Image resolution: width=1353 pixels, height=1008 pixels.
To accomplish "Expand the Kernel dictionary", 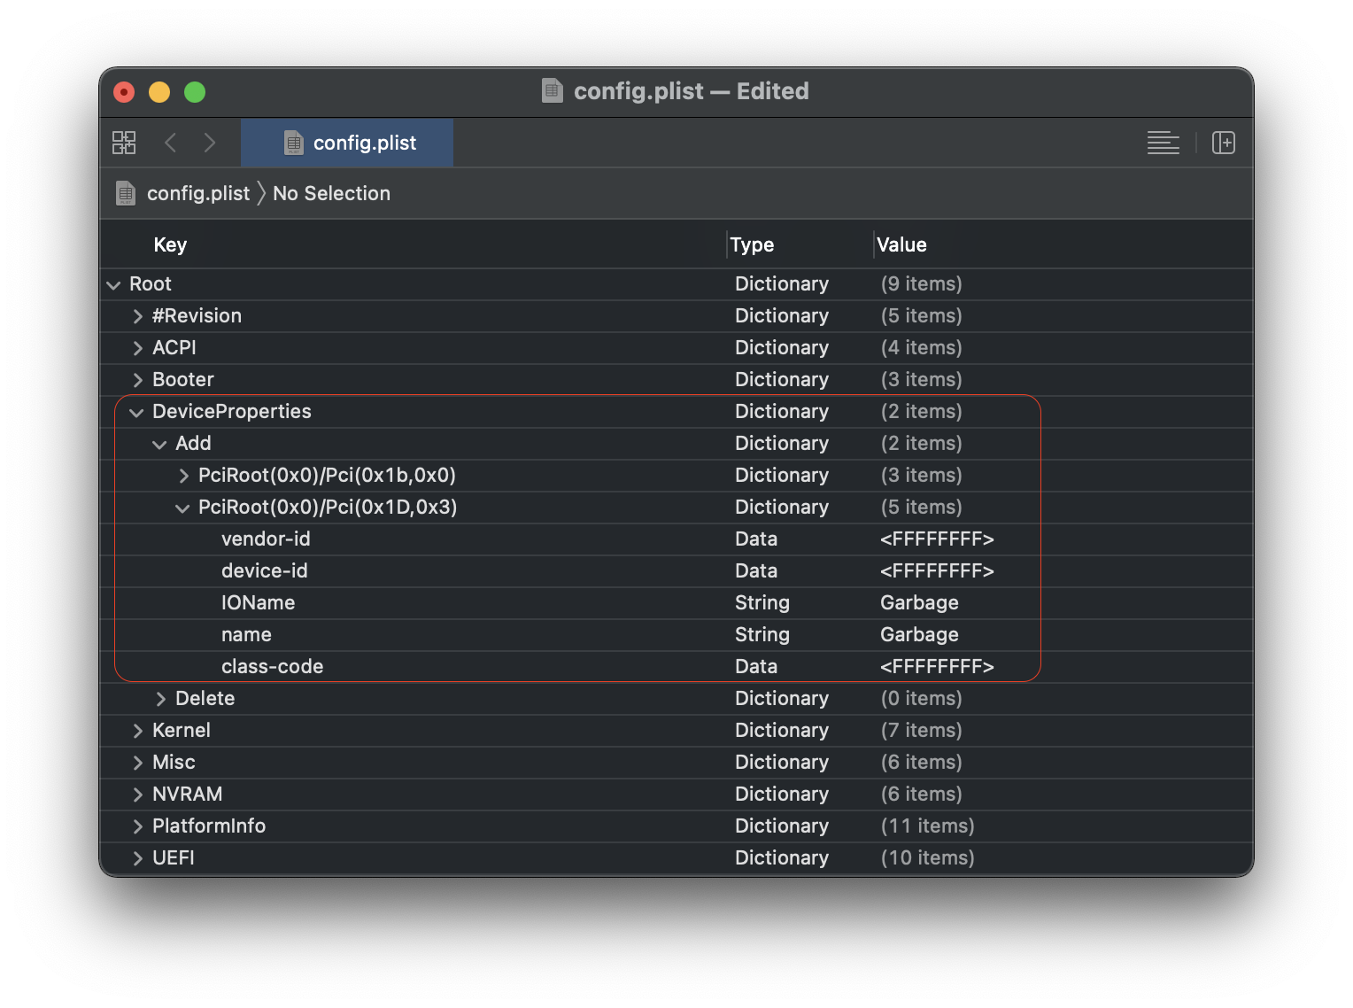I will click(137, 731).
